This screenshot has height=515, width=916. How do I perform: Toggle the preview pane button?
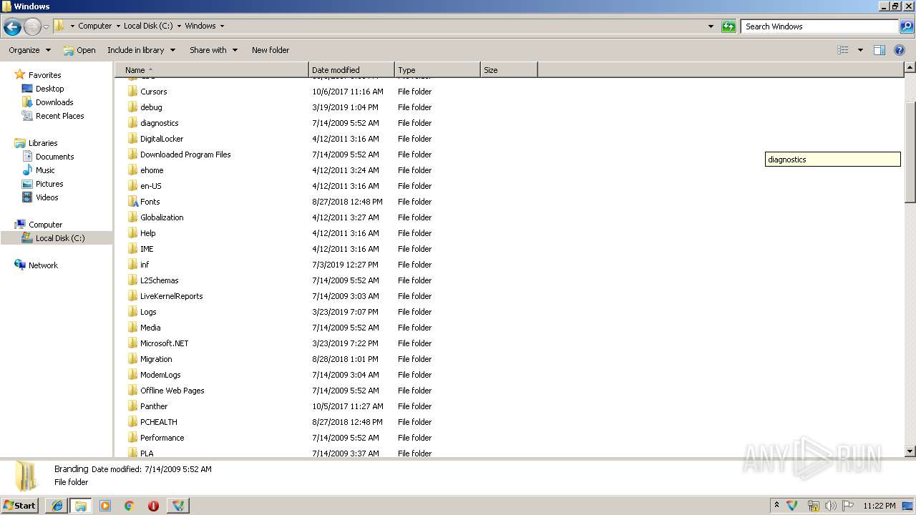(x=880, y=50)
